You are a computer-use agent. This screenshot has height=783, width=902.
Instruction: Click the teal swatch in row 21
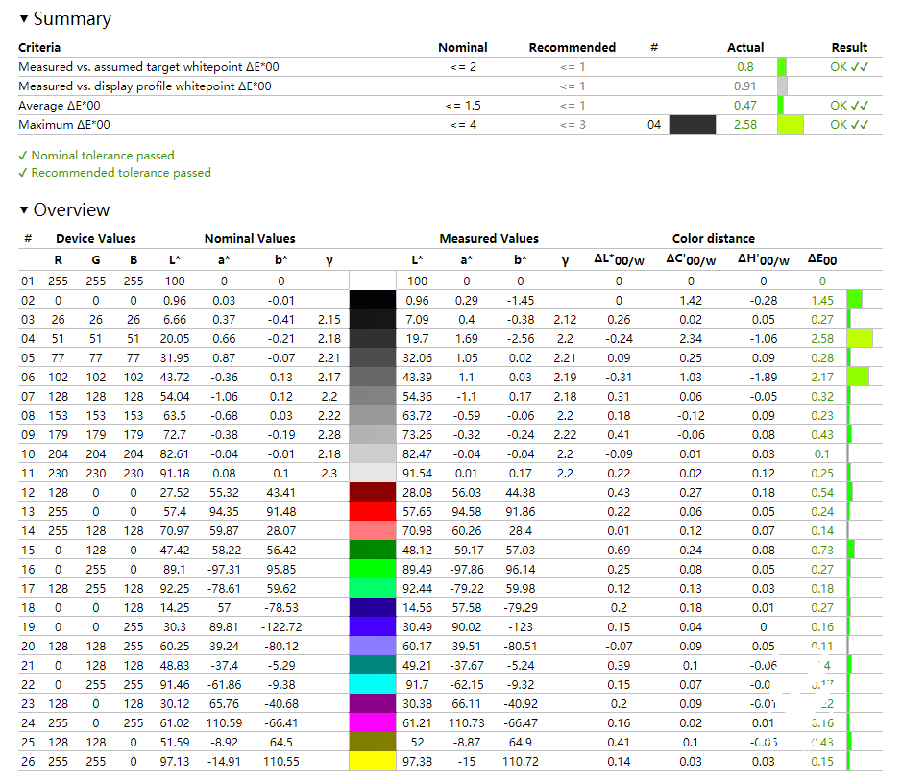click(372, 666)
